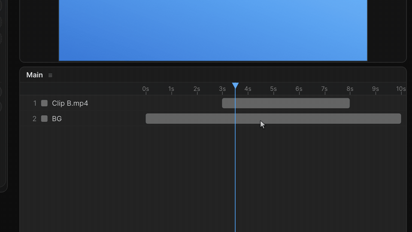Click the 8s mark on ruler
The width and height of the screenshot is (412, 232).
tap(350, 89)
